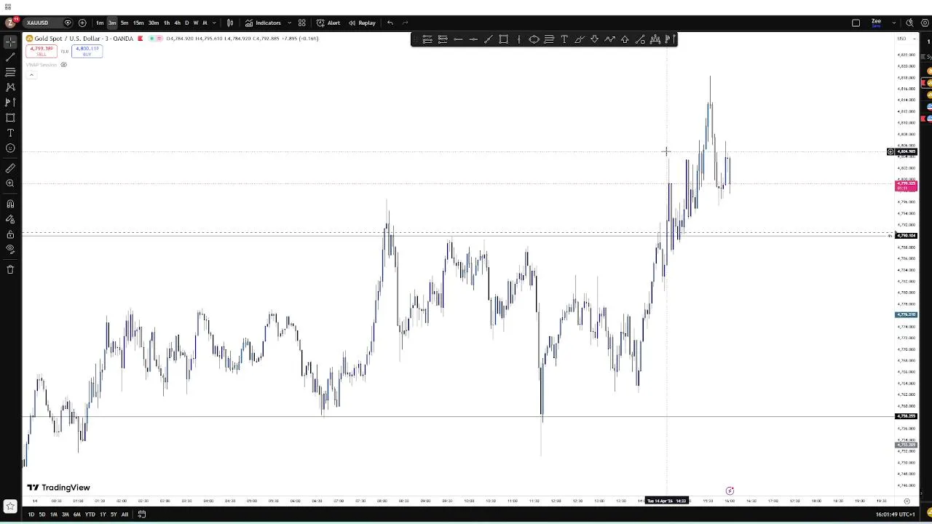Viewport: 932px width, 524px height.
Task: Expand the Zee layout dropdown arrow
Action: [893, 23]
